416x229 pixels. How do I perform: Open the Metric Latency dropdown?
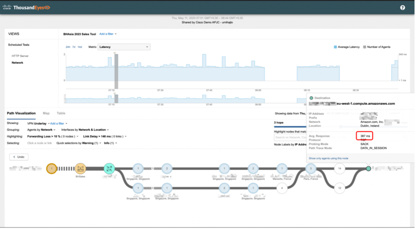pos(124,47)
